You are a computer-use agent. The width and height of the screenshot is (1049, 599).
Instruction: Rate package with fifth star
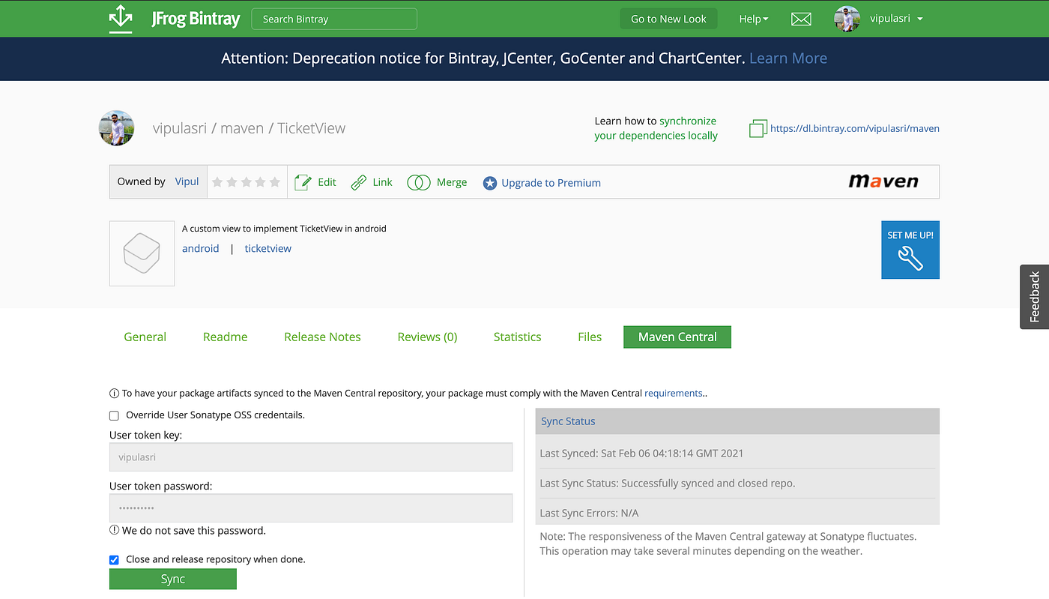(x=275, y=182)
